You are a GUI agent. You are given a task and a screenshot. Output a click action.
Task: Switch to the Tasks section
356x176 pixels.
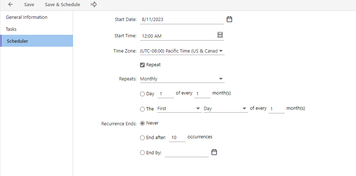11,29
